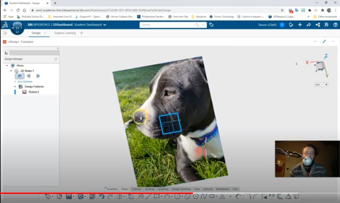
Task: Restore the xDesign widget size
Action: click(324, 41)
